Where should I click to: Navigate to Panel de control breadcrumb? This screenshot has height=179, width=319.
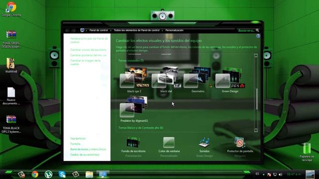click(99, 30)
